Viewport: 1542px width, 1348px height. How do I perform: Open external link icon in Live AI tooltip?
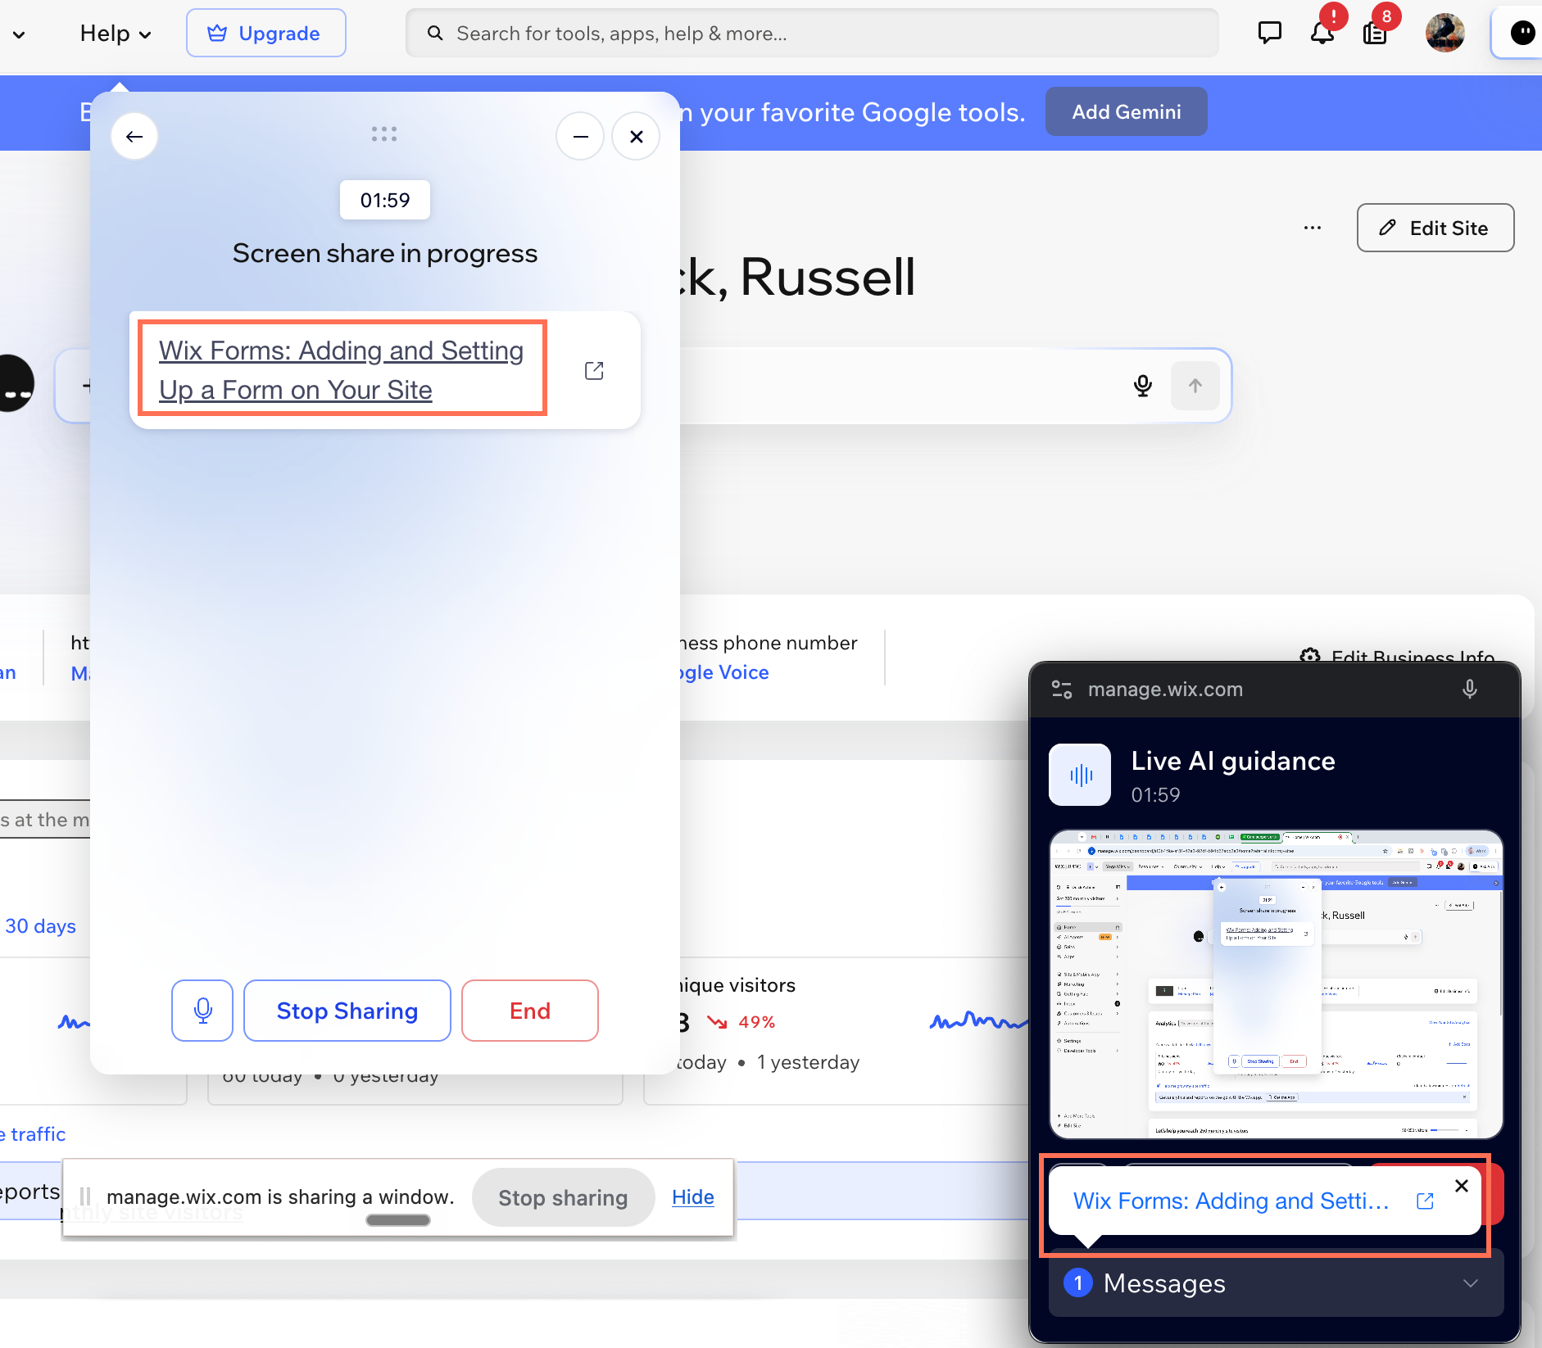click(1426, 1201)
